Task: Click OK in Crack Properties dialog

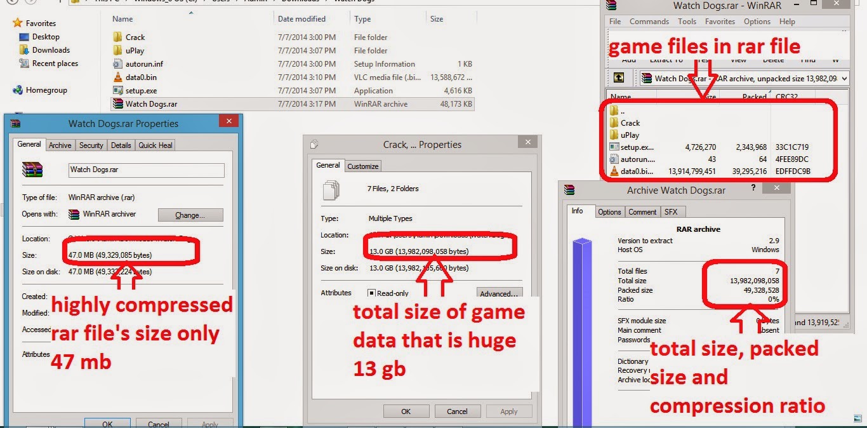Action: click(406, 411)
